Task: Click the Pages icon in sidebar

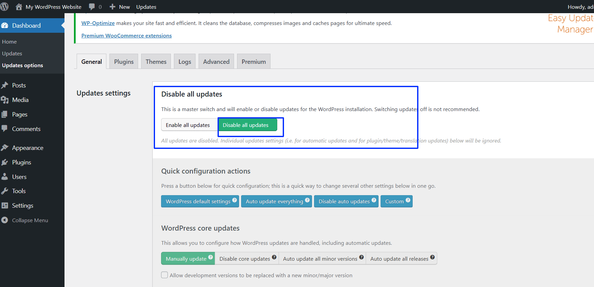Action: tap(5, 114)
